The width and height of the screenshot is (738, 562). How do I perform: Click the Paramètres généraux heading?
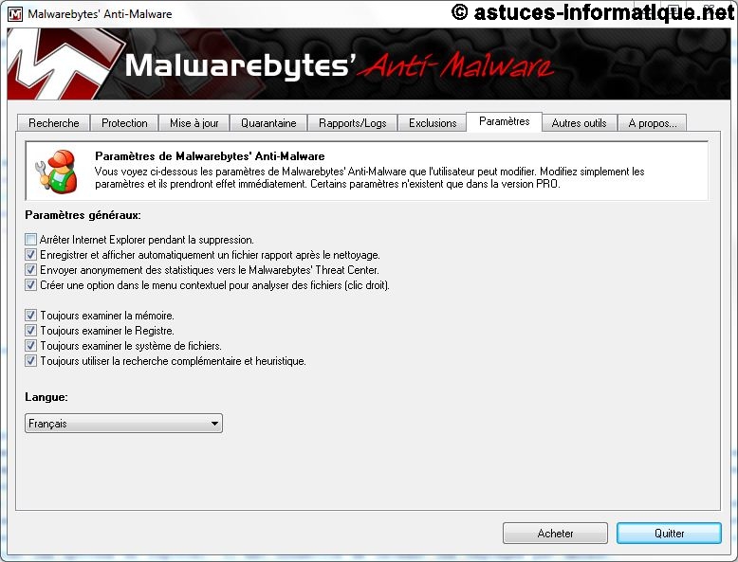pyautogui.click(x=83, y=215)
